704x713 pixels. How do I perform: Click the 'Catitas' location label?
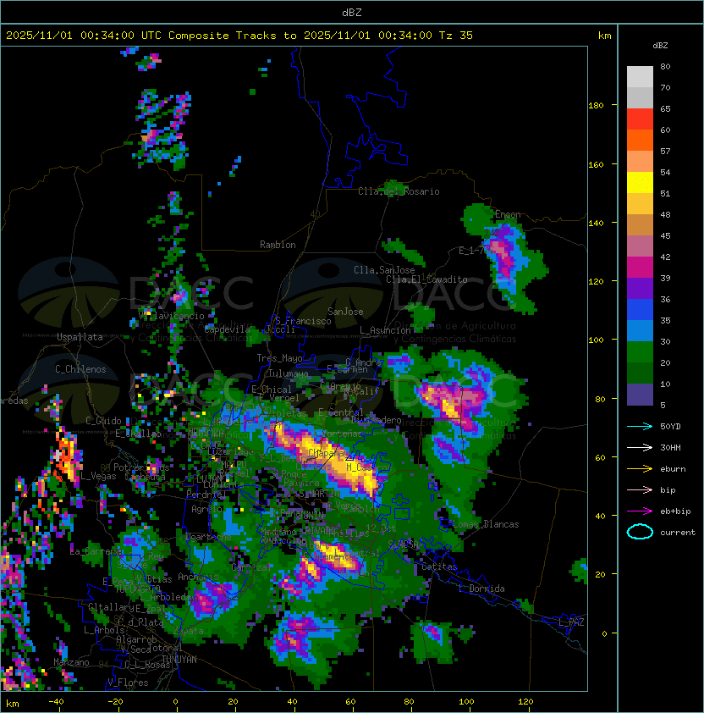pos(439,567)
